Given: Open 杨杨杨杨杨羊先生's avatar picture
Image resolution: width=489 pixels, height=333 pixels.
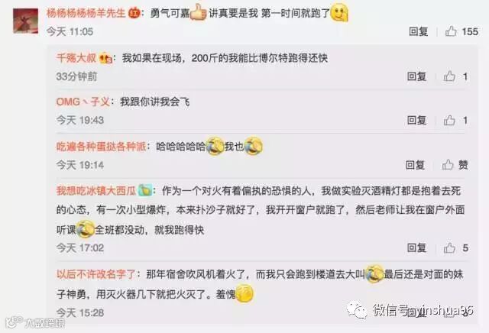Looking at the screenshot, I should pos(25,21).
